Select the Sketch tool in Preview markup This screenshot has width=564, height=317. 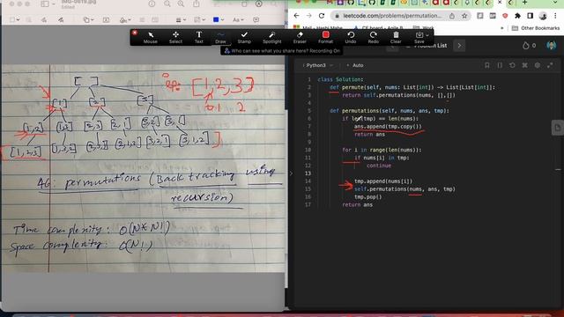click(x=44, y=19)
